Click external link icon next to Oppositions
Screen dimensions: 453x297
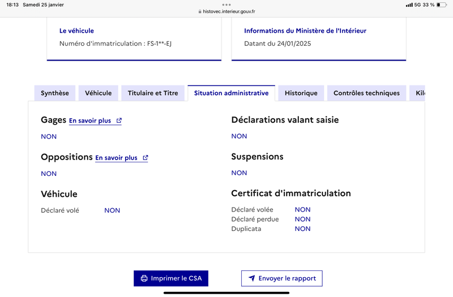(146, 158)
